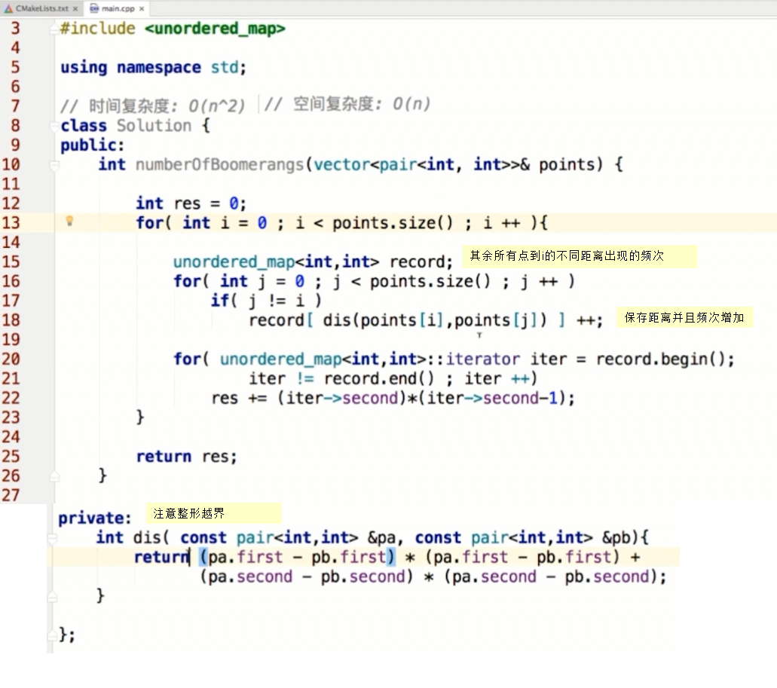Click line number 10 in the gutter
Image resolution: width=777 pixels, height=688 pixels.
point(11,164)
